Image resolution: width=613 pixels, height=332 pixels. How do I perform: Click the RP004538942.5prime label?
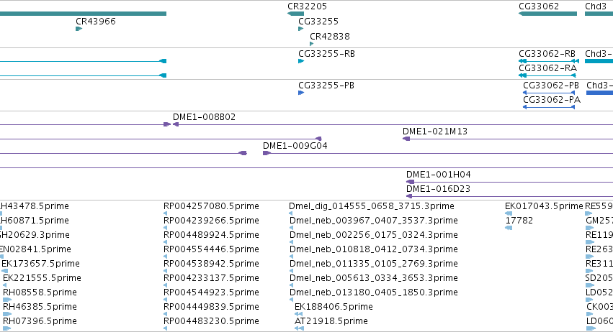211,264
